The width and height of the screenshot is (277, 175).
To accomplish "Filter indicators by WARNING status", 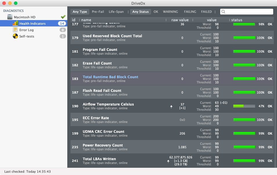I will click(x=171, y=12).
